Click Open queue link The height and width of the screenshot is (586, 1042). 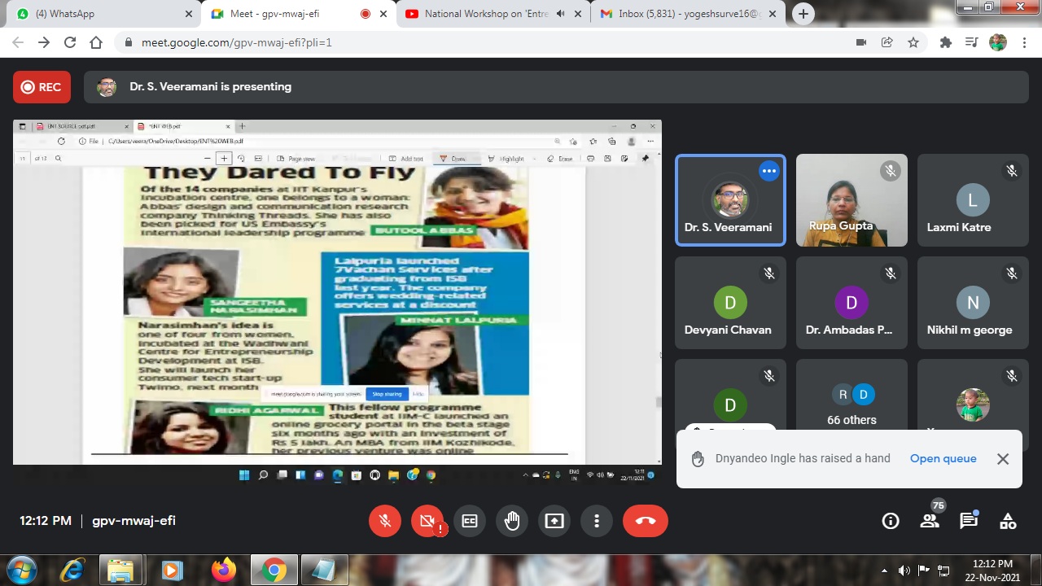943,458
